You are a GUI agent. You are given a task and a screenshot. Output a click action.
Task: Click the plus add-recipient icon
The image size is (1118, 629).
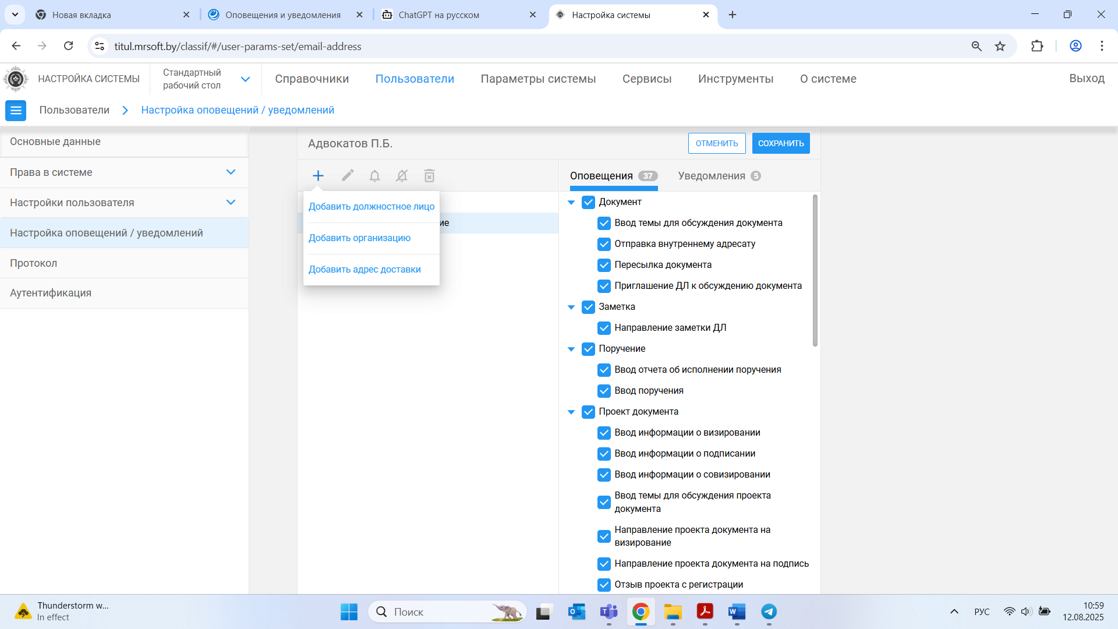[x=318, y=176]
